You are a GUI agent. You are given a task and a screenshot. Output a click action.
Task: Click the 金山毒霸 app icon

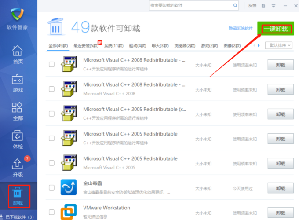click(69, 187)
